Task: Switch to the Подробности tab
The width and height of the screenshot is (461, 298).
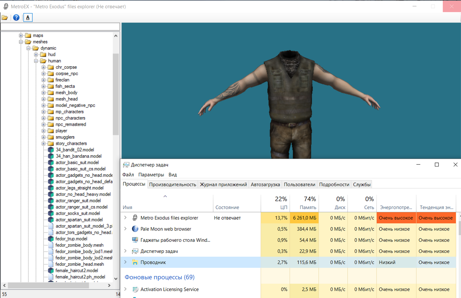Action: (x=334, y=184)
